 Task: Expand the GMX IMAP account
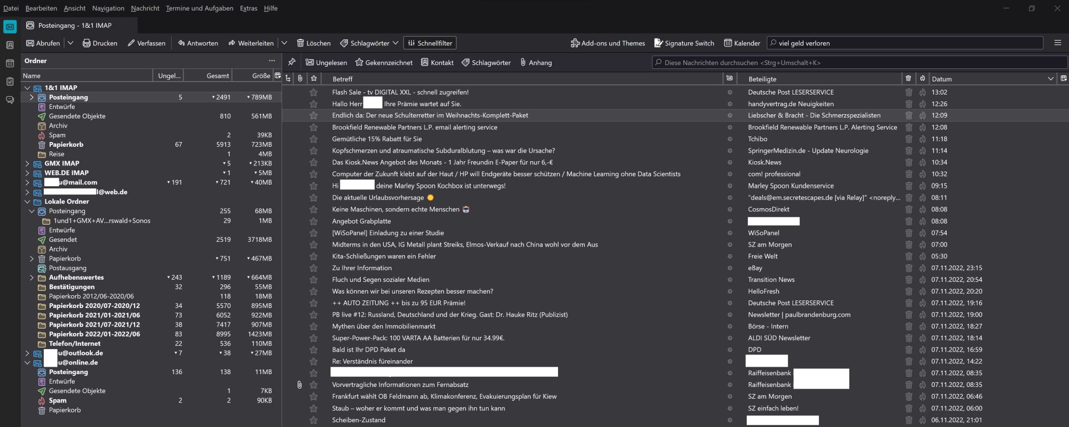click(27, 163)
